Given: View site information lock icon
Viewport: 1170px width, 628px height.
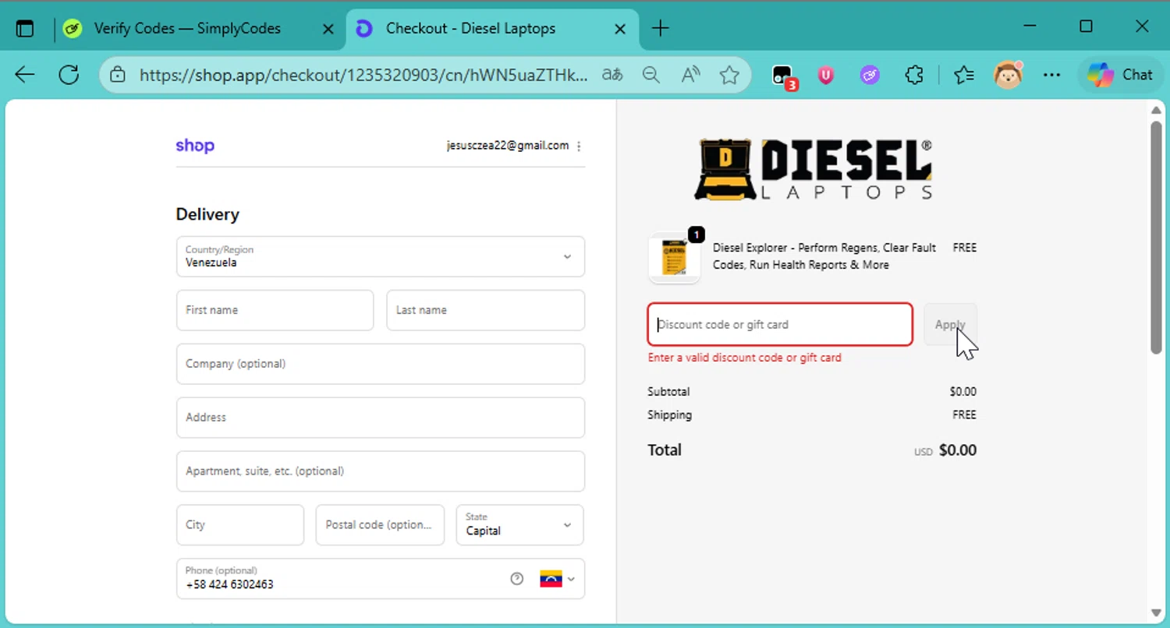Looking at the screenshot, I should [x=118, y=75].
